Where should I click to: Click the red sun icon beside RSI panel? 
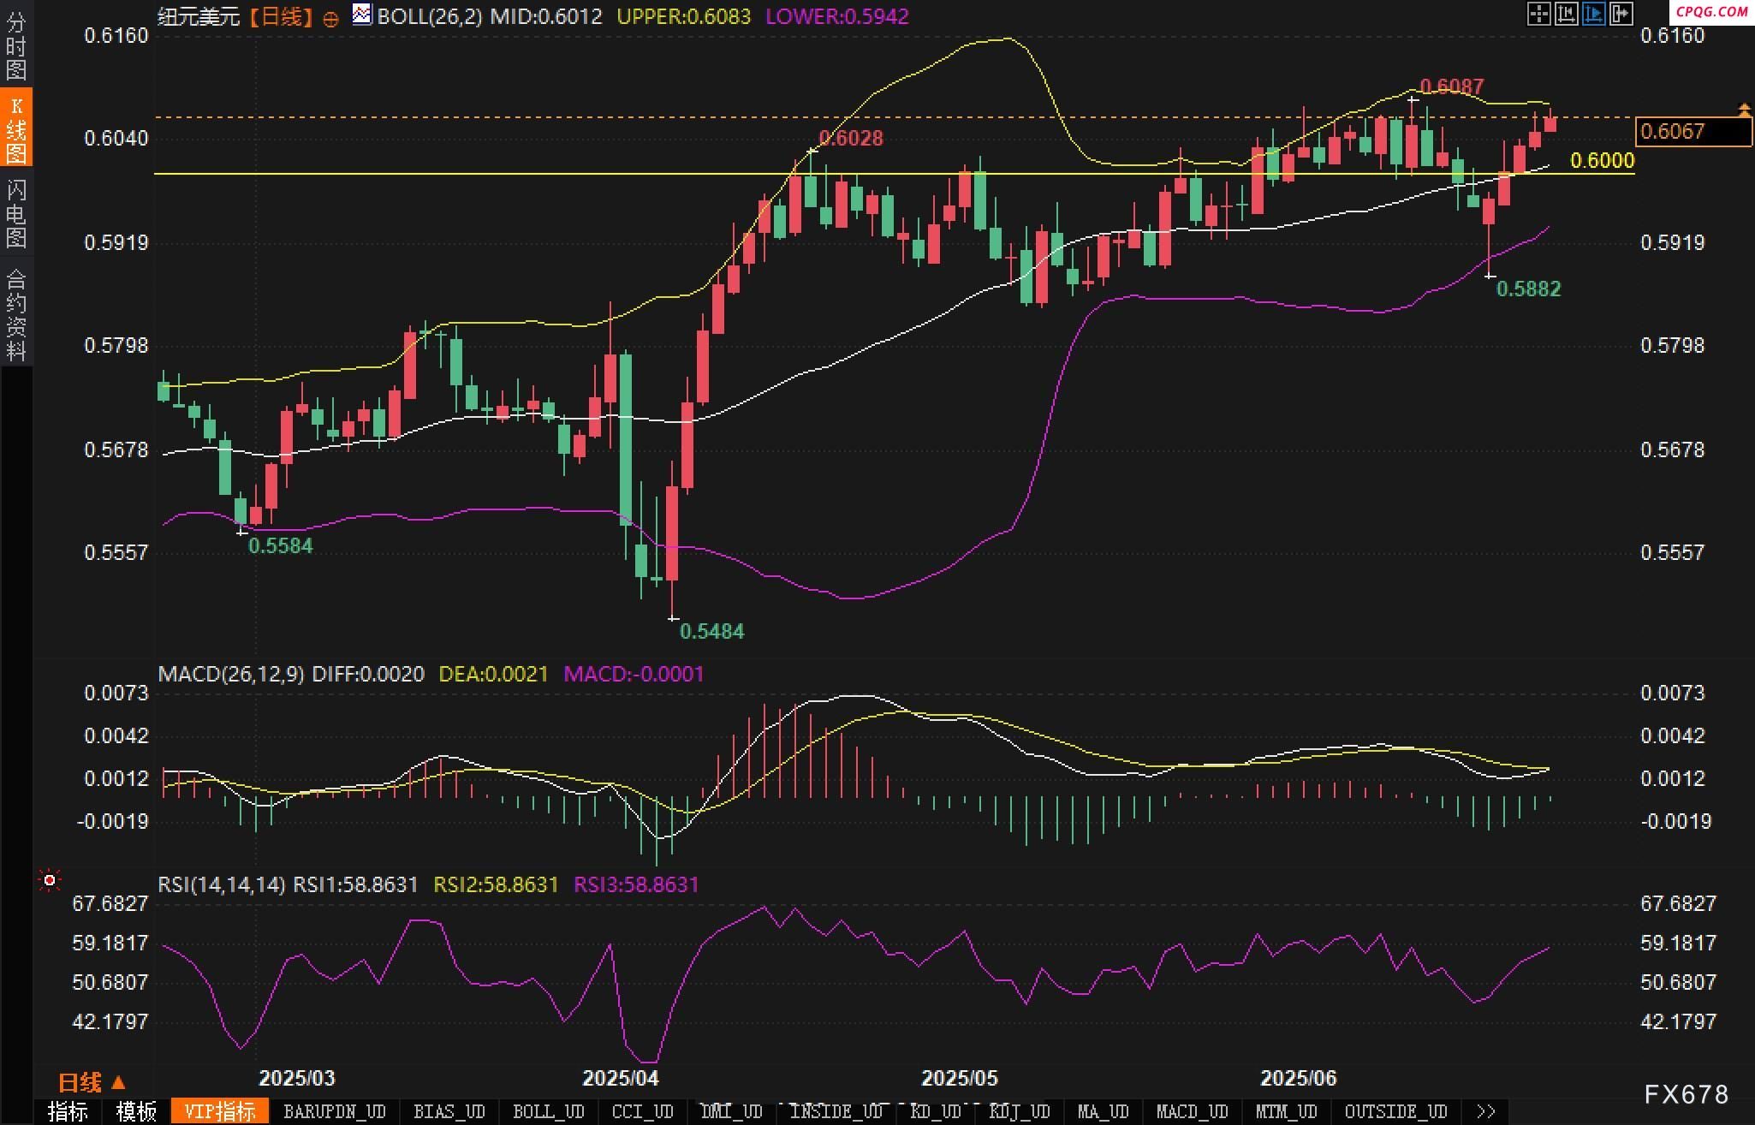point(50,880)
